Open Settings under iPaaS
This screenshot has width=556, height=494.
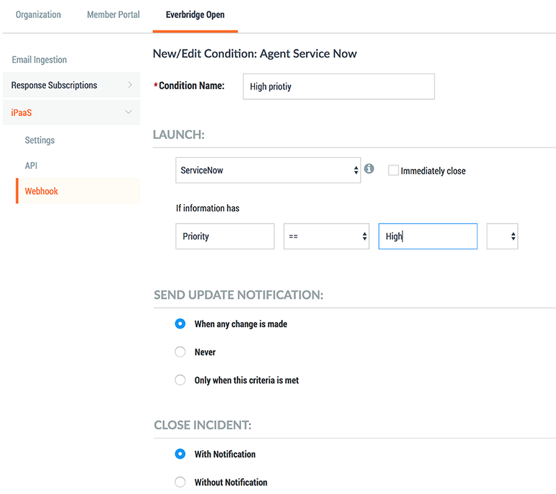40,140
